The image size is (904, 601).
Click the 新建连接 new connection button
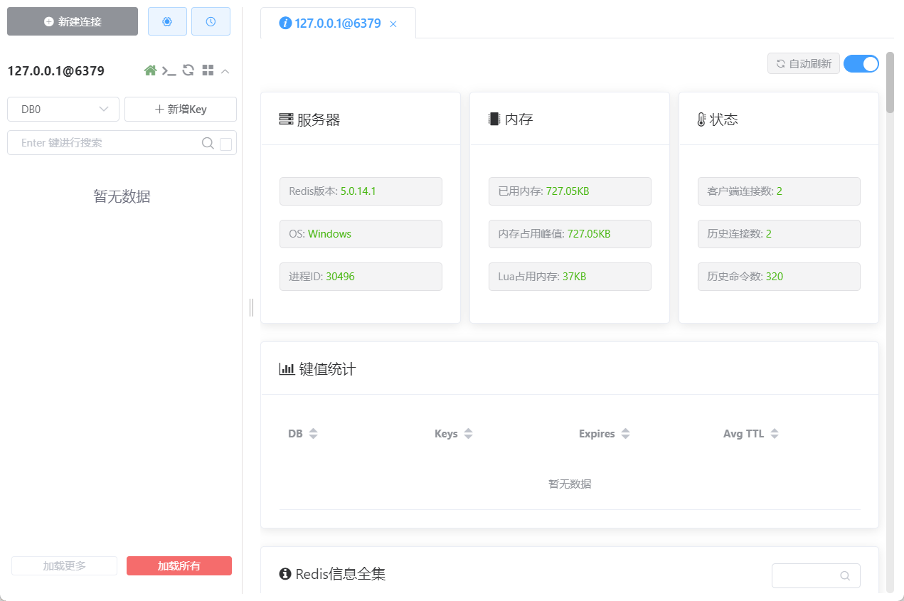pos(73,21)
